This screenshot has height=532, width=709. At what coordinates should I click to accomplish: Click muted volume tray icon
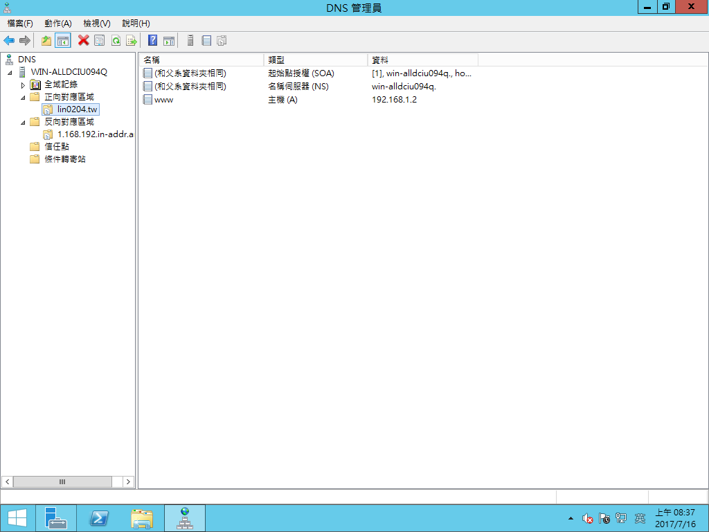point(587,518)
